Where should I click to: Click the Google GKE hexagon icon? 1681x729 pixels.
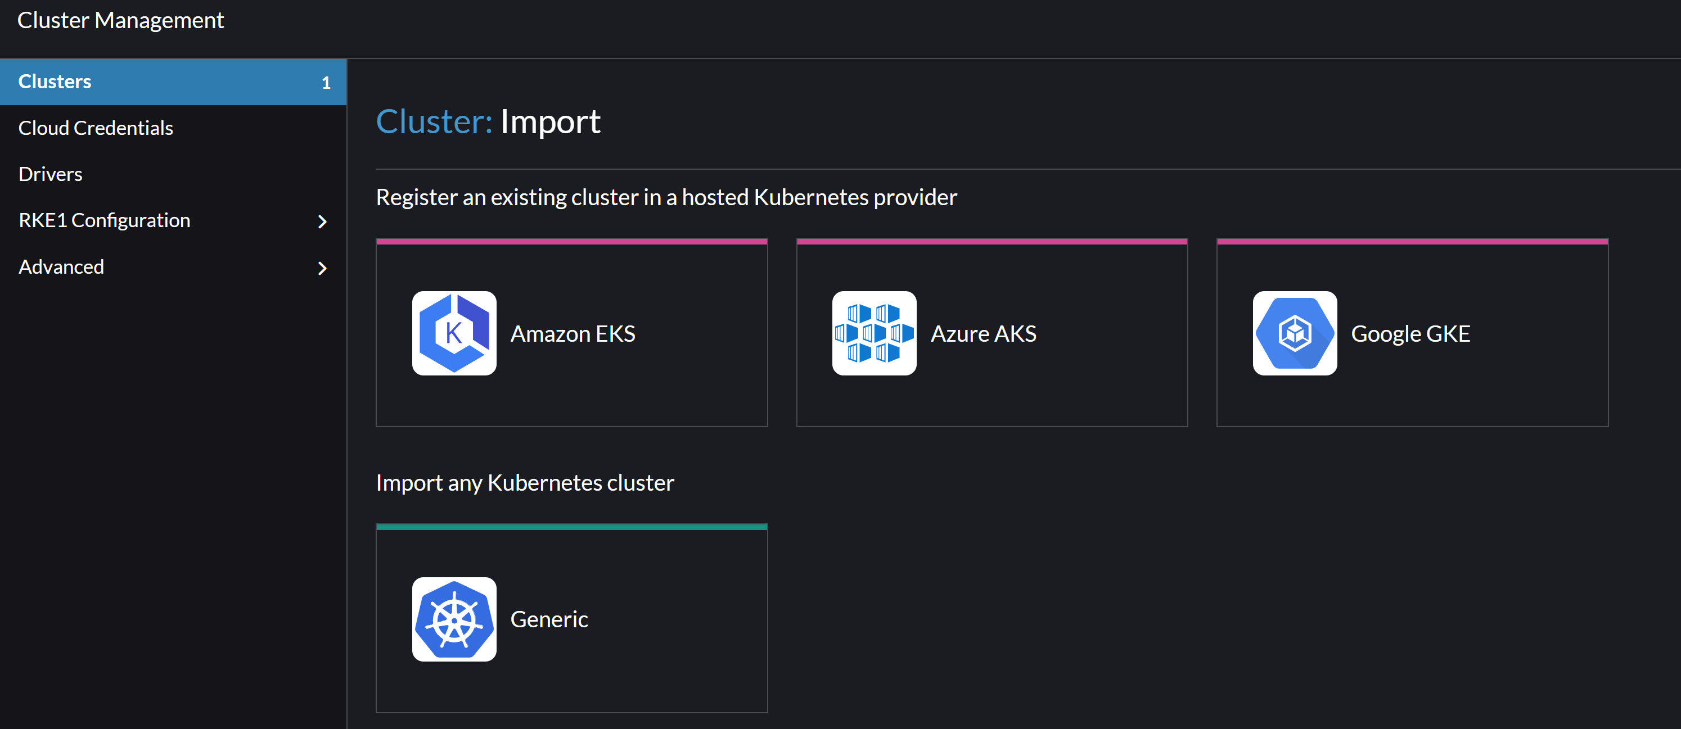tap(1295, 333)
